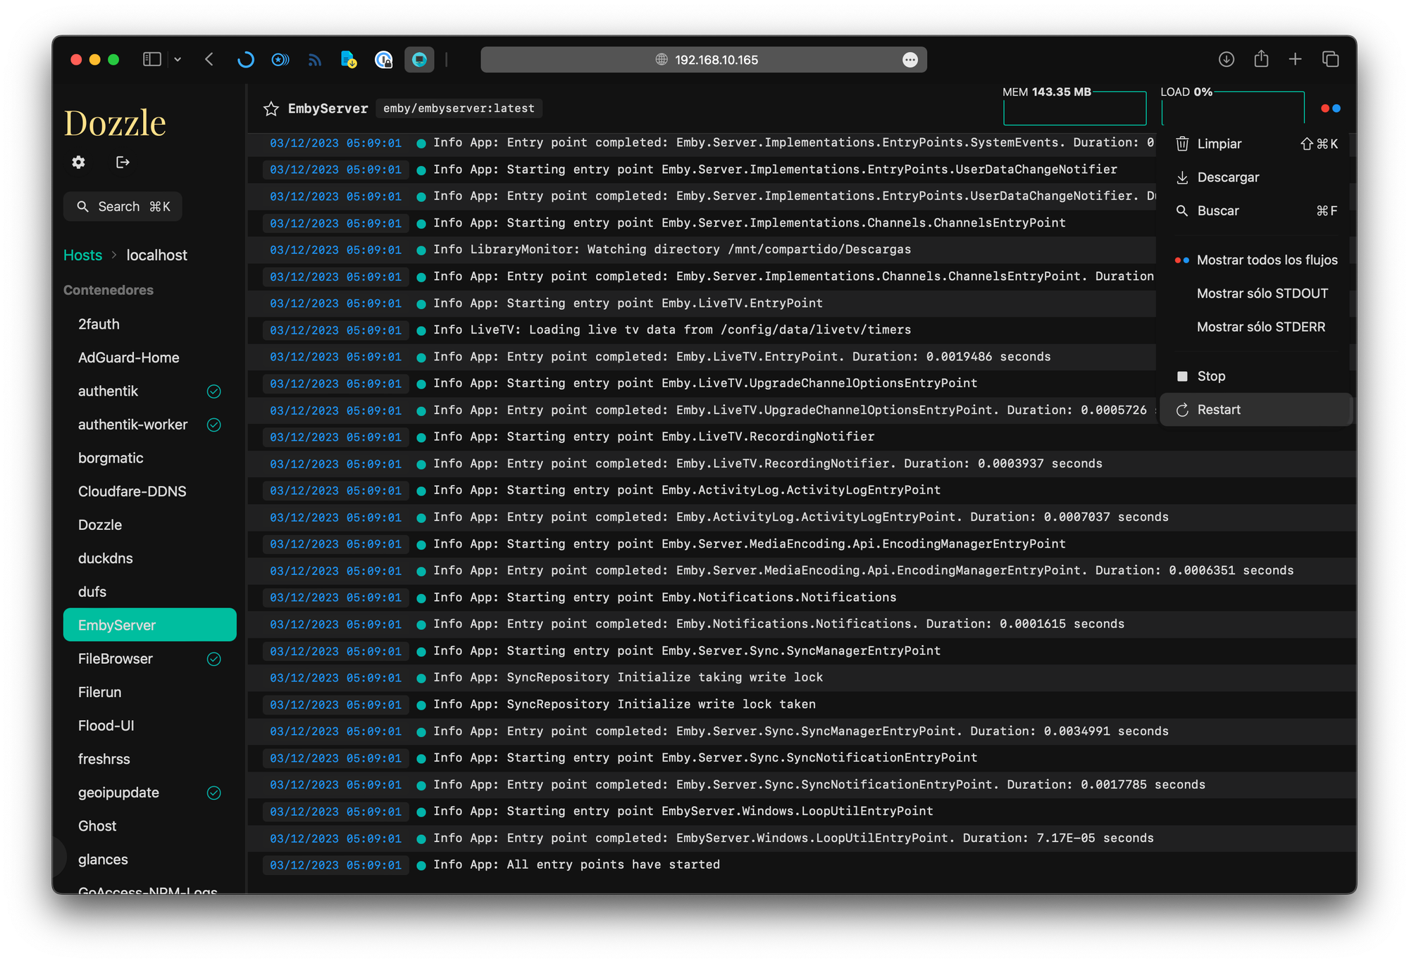Open the freshrss container logs

(x=149, y=759)
